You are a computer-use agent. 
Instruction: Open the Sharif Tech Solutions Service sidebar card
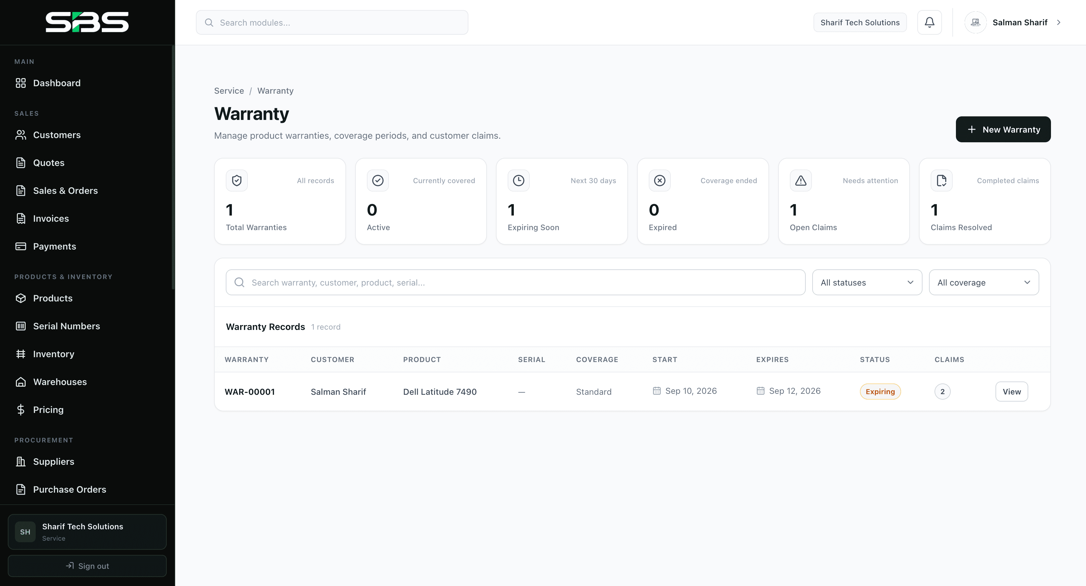87,532
